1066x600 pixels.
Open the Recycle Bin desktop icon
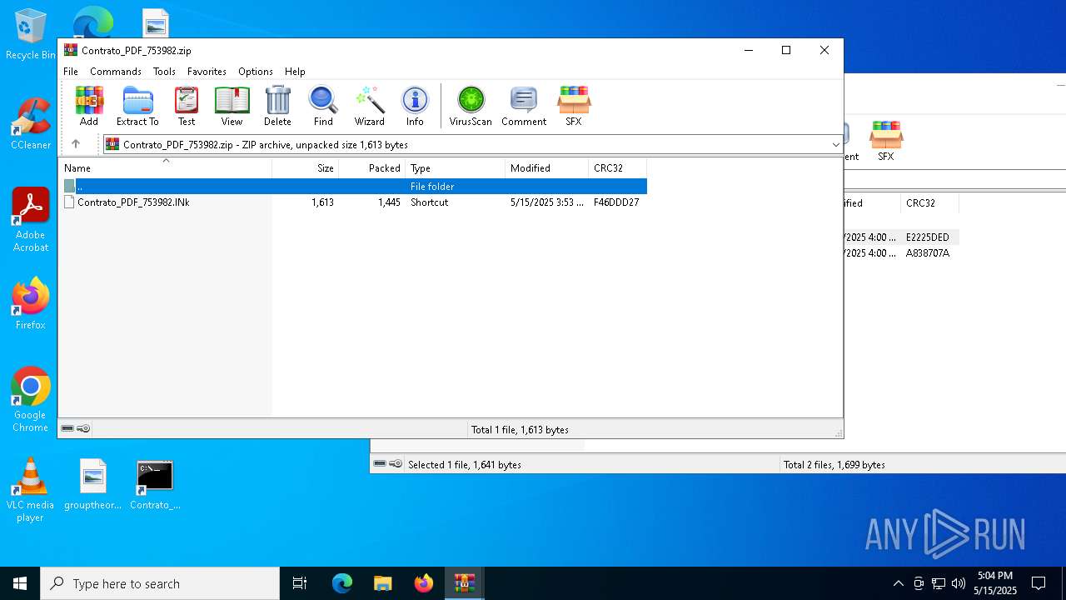click(x=31, y=35)
